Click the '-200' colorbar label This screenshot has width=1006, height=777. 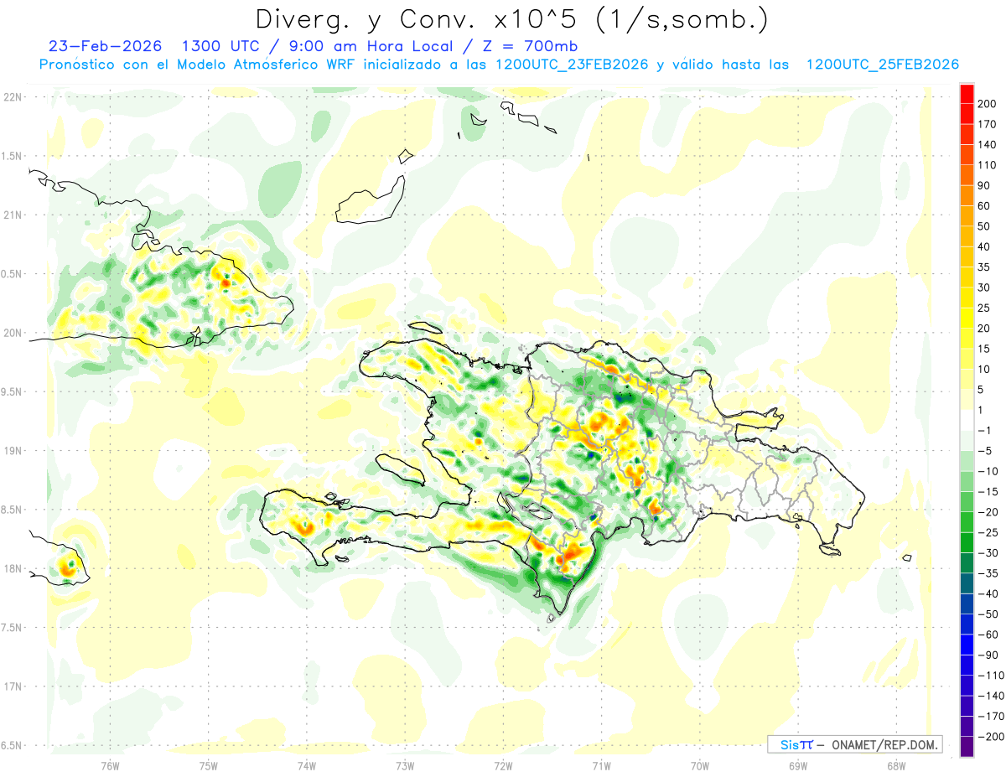point(992,738)
